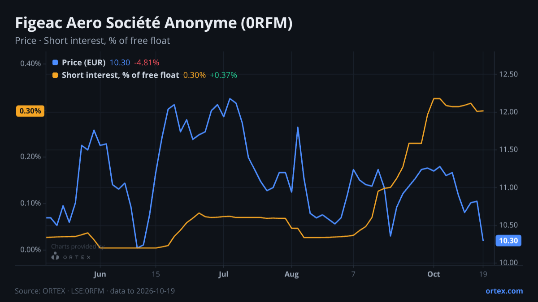Click the 10.00 right axis label
The height and width of the screenshot is (302, 538).
[508, 263]
